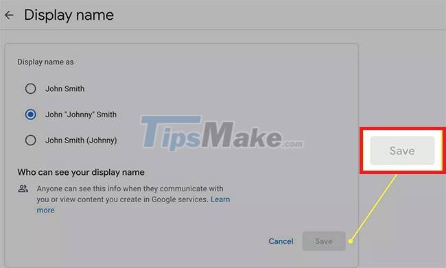Choose John Smith (Johnny) radio option
446x268 pixels.
pyautogui.click(x=30, y=140)
